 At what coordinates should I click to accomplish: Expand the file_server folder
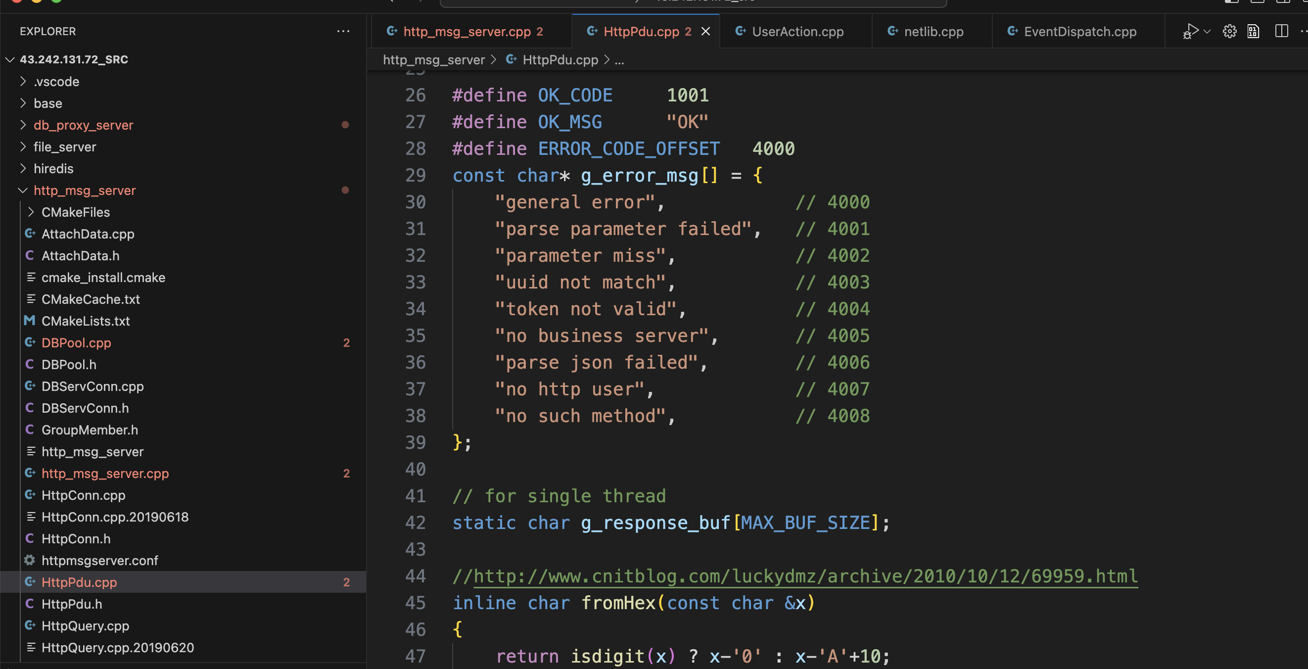(x=183, y=147)
